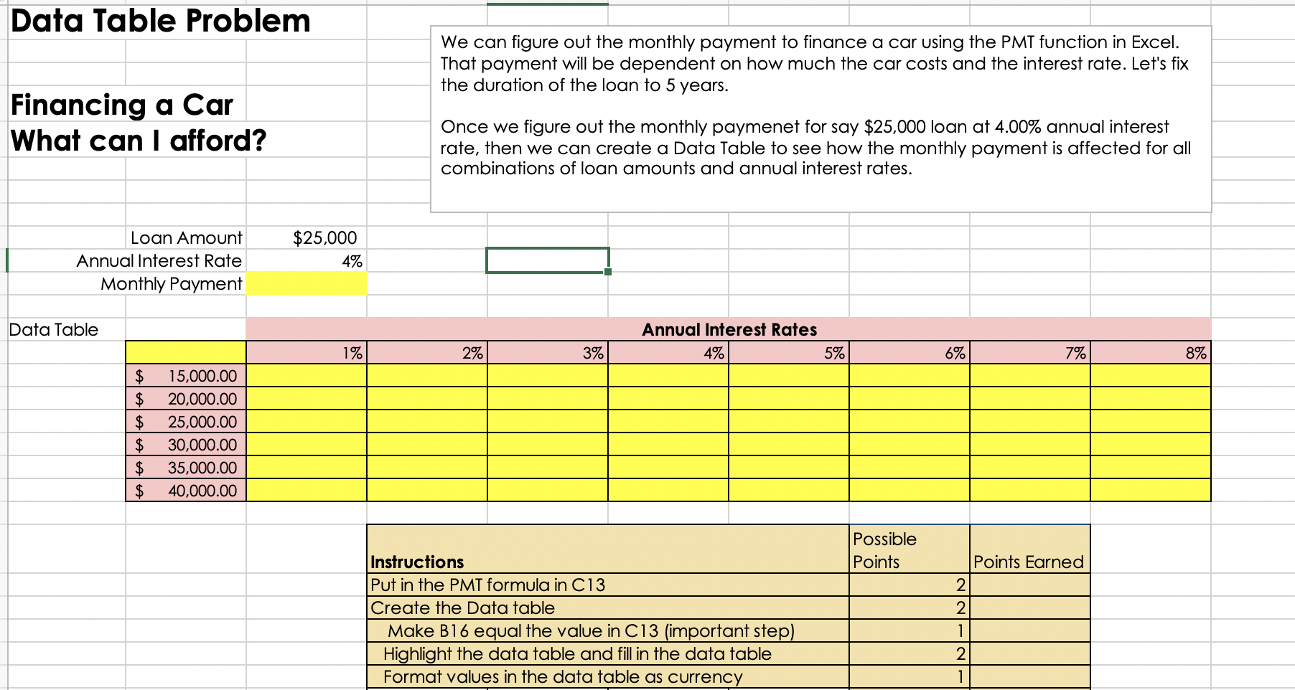Click the 'Data Table Problem' title

[x=161, y=20]
